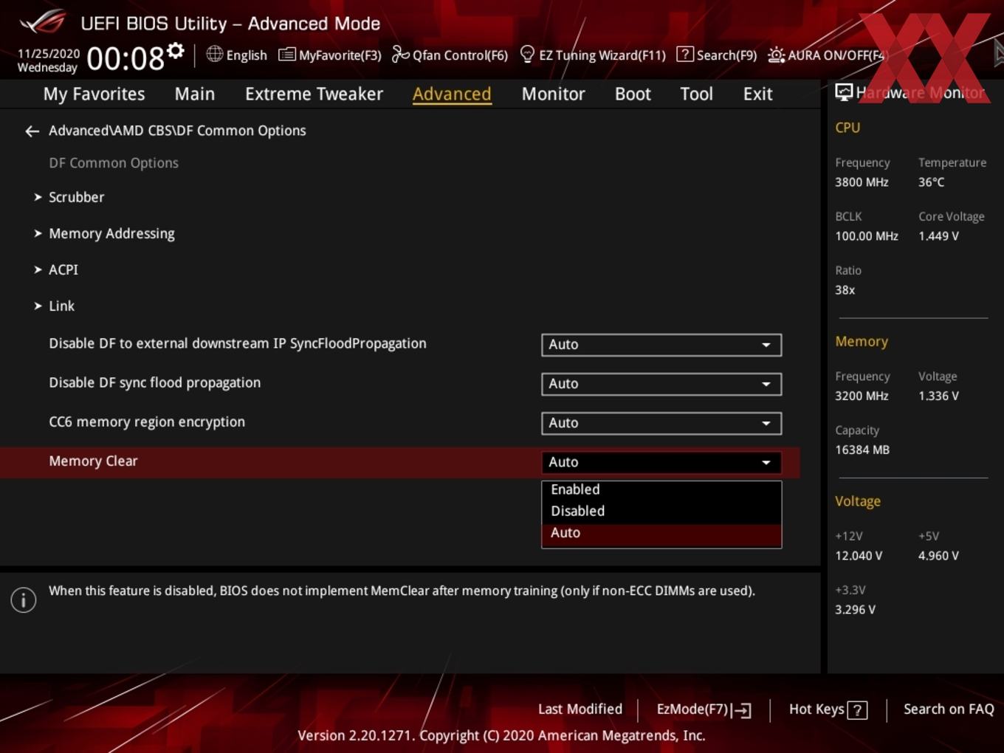Open Last Modified settings
The height and width of the screenshot is (753, 1004).
(580, 709)
